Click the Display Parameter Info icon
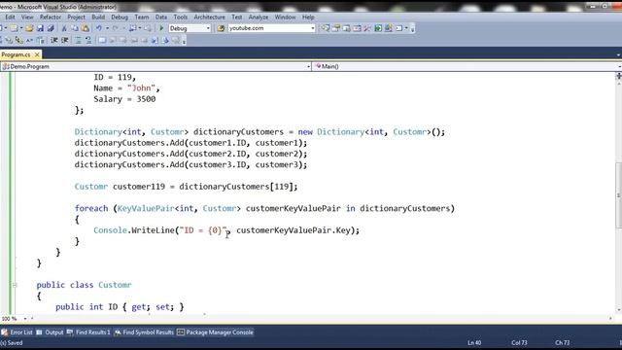 (9, 40)
